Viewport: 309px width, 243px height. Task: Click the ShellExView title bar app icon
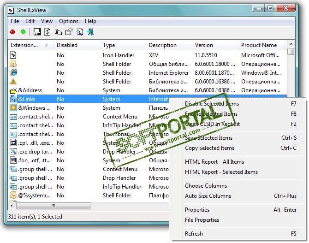11,10
